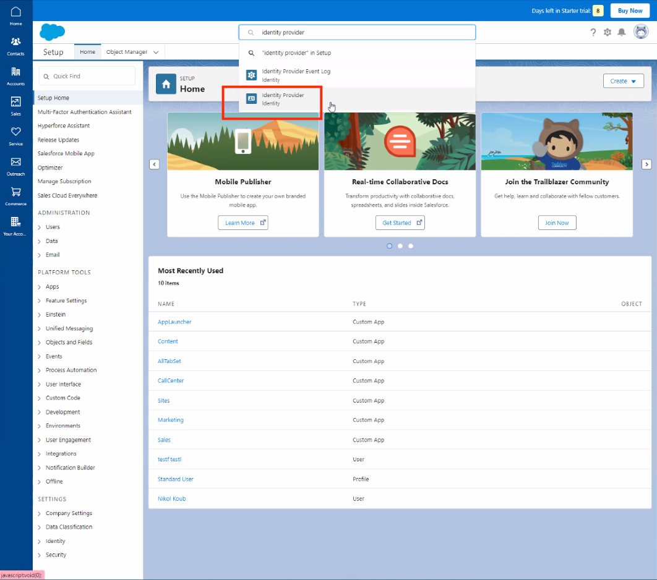Go to next carousel slide arrow

[x=646, y=164]
